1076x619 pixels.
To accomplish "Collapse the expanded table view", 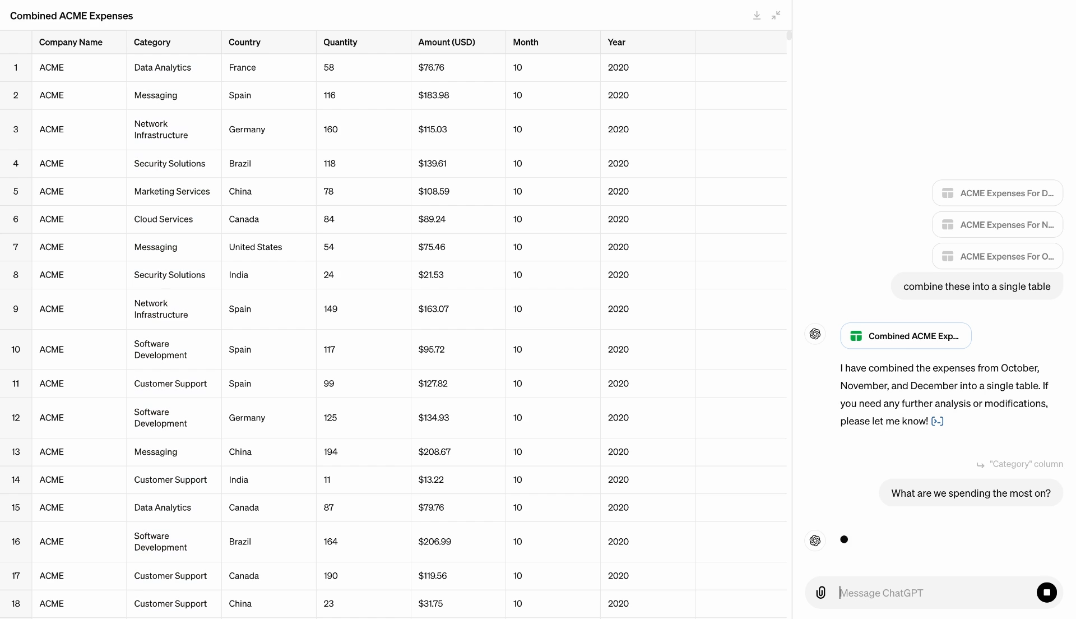I will point(776,16).
